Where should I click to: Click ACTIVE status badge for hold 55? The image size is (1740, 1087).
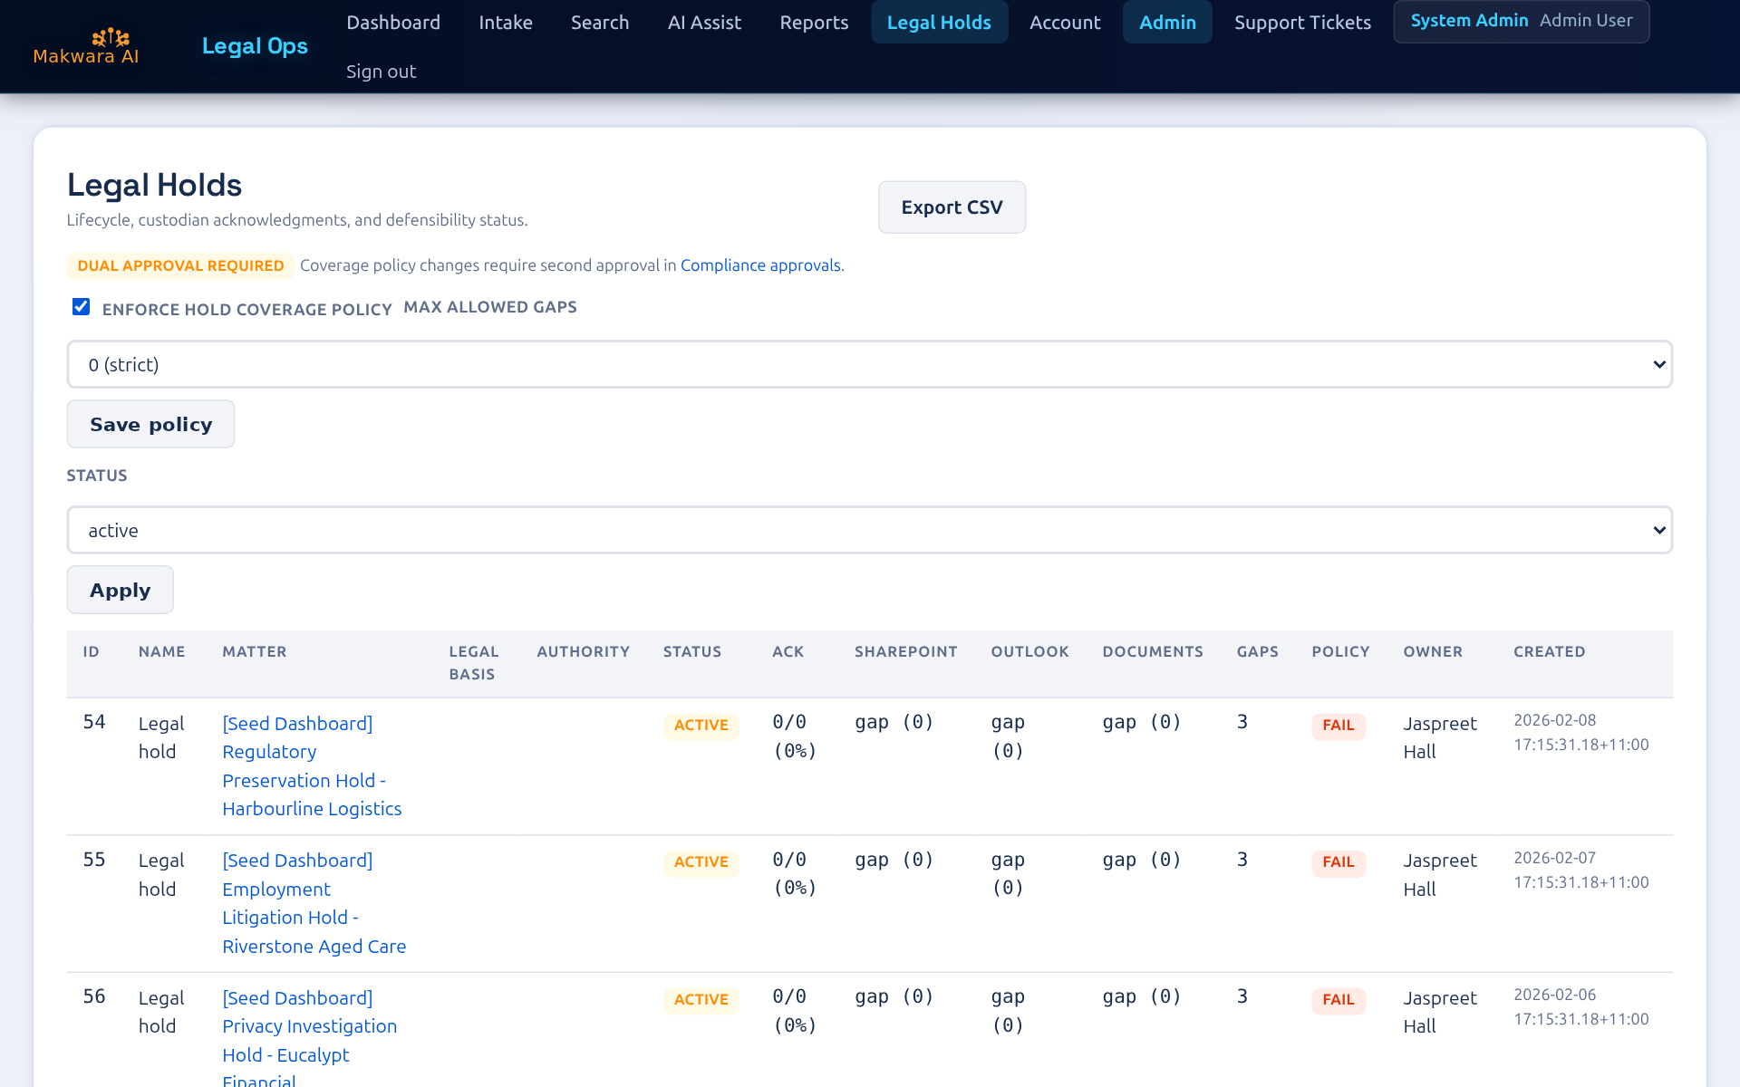(x=701, y=862)
